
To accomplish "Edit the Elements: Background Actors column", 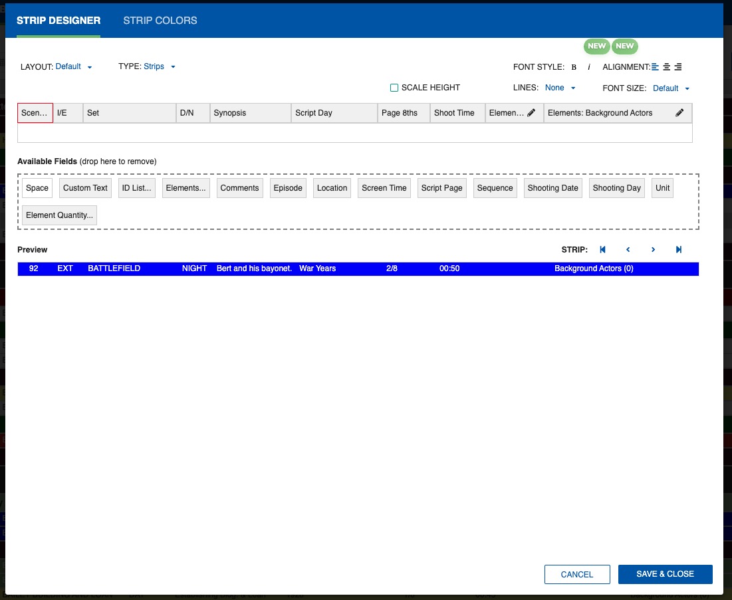I will point(679,113).
